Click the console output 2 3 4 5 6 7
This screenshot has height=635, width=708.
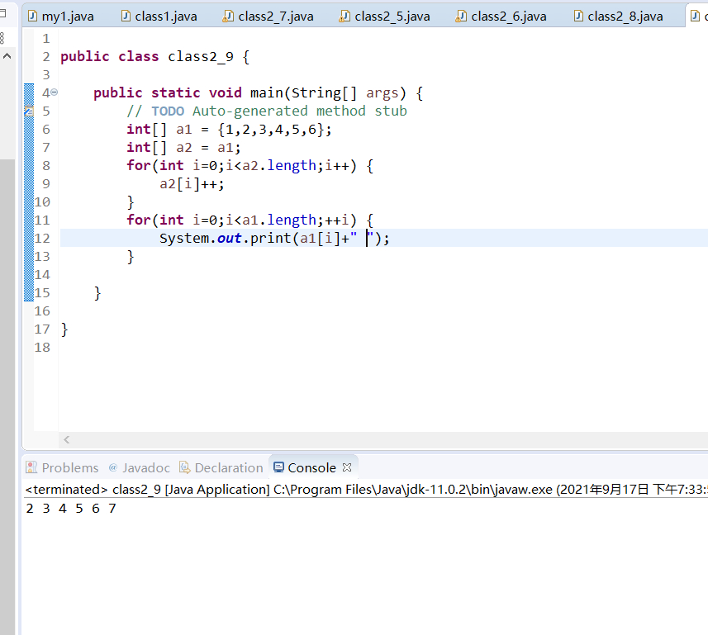[x=71, y=508]
